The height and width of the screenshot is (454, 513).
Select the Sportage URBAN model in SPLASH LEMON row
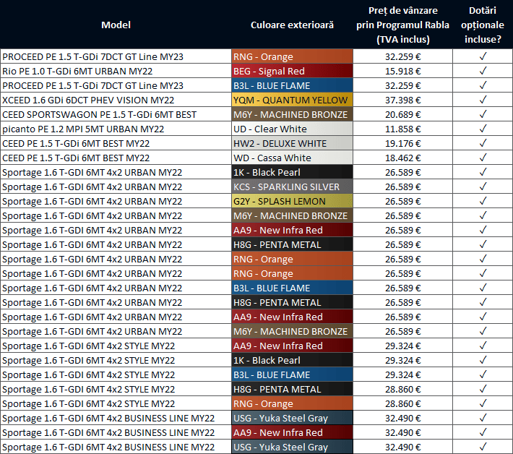coord(116,201)
